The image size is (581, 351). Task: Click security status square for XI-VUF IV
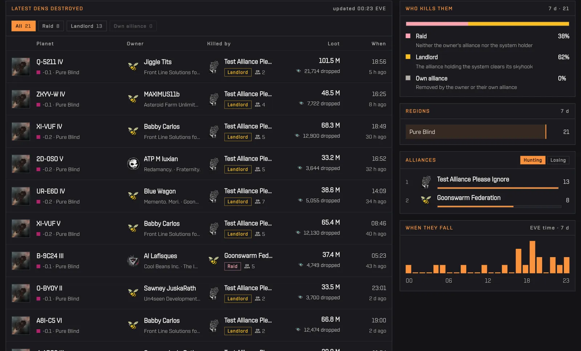tap(38, 137)
